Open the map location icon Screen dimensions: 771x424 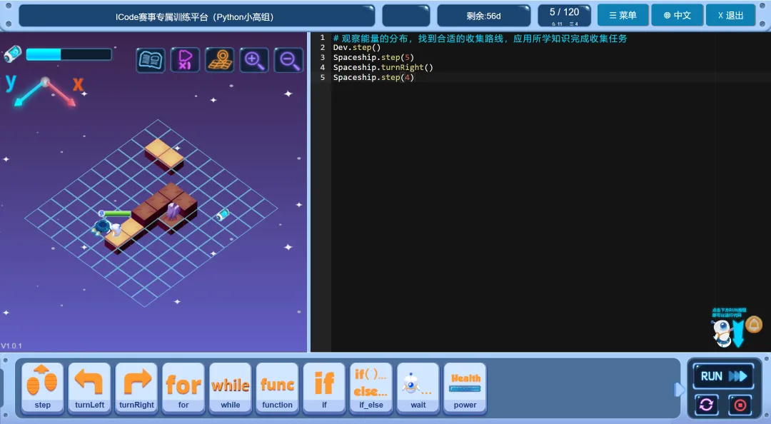(219, 60)
